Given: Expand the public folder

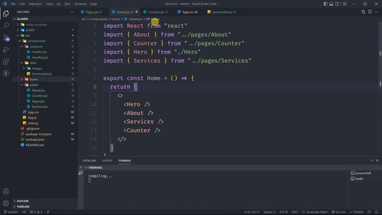Looking at the screenshot, I should [30, 30].
